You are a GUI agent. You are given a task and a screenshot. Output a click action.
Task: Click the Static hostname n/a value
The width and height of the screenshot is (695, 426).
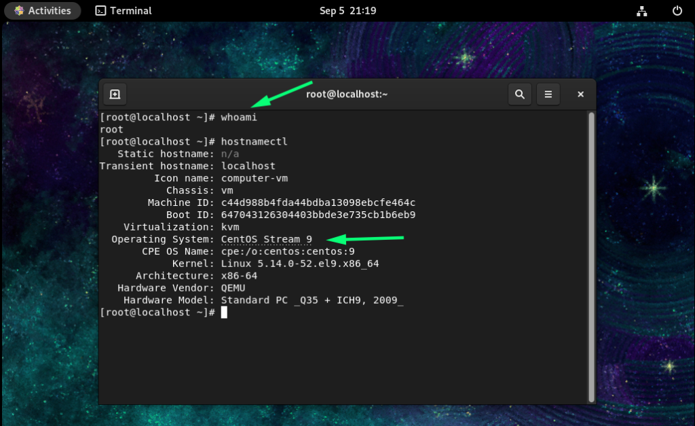click(230, 154)
